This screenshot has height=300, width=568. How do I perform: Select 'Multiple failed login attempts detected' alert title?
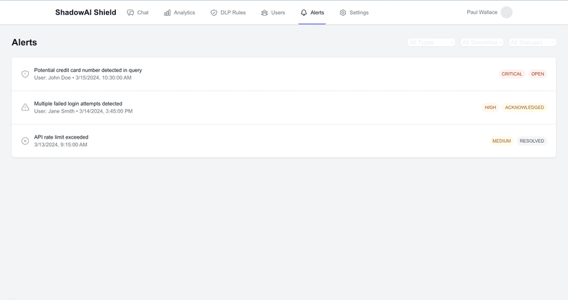[78, 104]
